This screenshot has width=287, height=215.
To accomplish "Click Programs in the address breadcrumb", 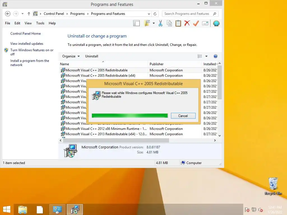I will (77, 14).
